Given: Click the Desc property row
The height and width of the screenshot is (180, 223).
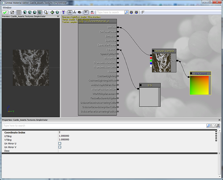Looking at the screenshot, I should click(x=110, y=151).
